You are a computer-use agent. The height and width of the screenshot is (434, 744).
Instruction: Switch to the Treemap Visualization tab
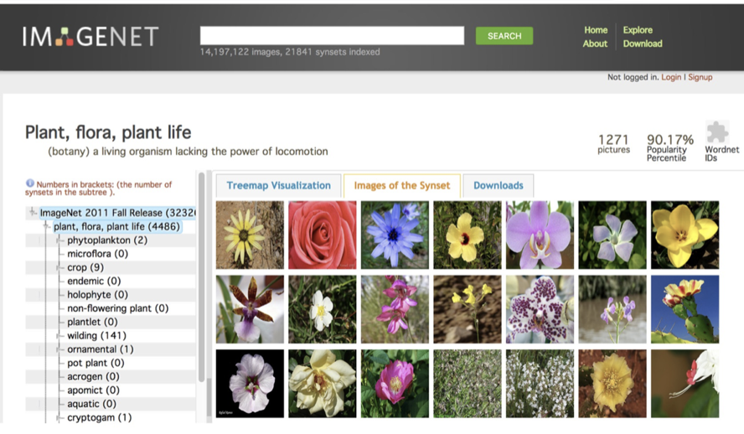point(278,185)
